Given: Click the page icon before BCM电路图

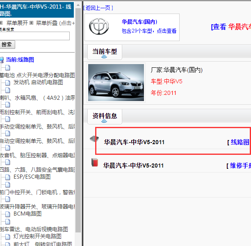Looking at the screenshot, I should click(x=7, y=214).
